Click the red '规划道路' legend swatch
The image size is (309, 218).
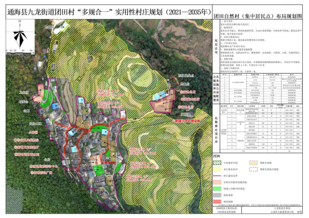pos(217,201)
